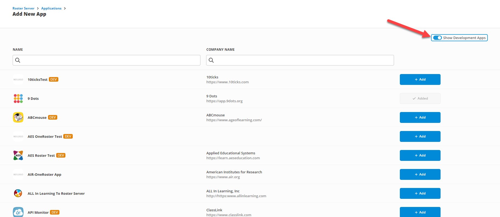This screenshot has height=217, width=500.
Task: Click the AES Roster Test logo
Action: 18,155
